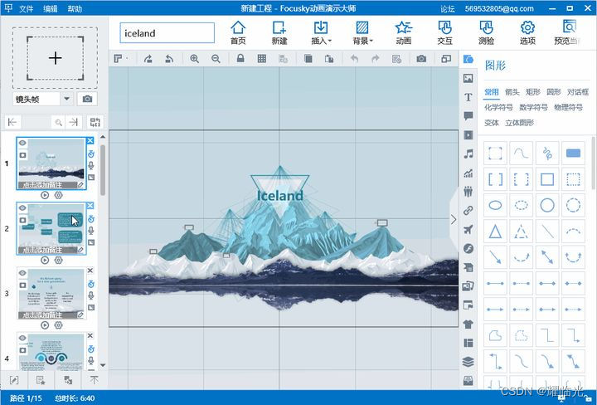The height and width of the screenshot is (405, 597).
Task: Open the 文件 menu
Action: [x=26, y=8]
